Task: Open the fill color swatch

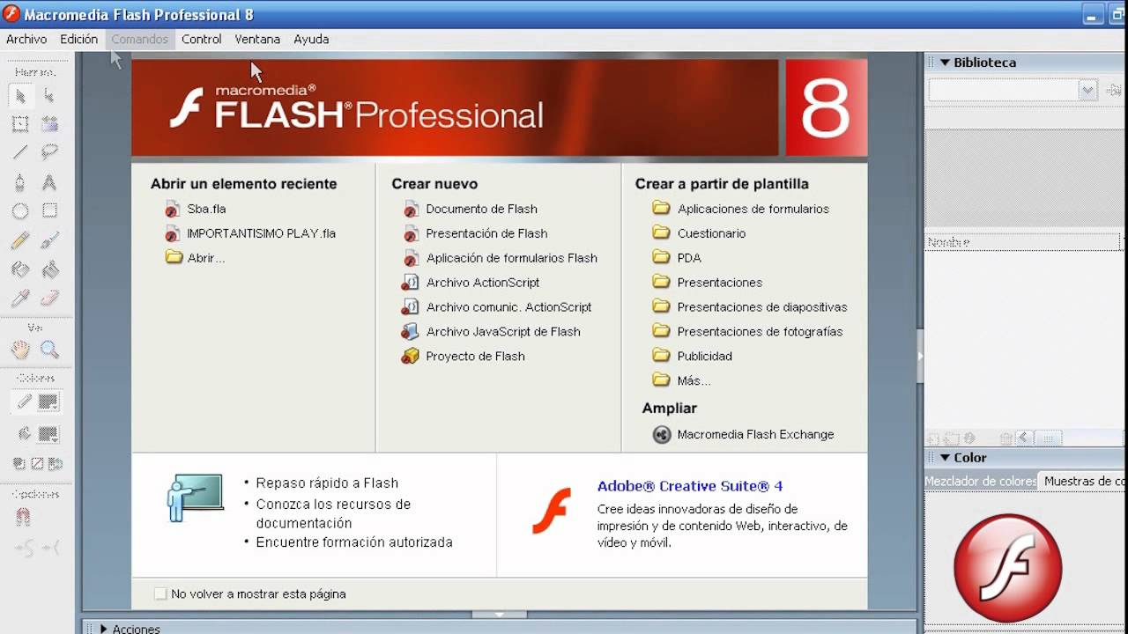Action: click(48, 433)
